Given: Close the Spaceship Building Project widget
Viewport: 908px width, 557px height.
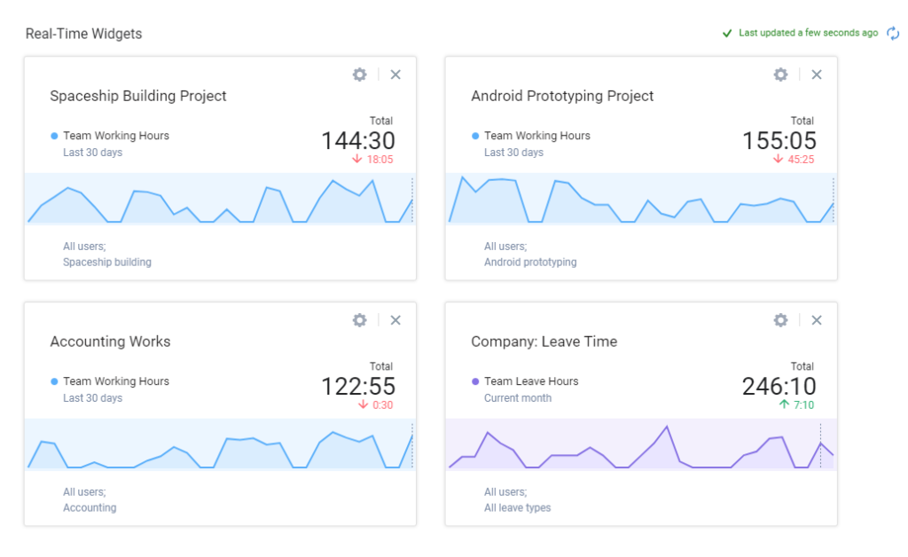Looking at the screenshot, I should click(395, 75).
